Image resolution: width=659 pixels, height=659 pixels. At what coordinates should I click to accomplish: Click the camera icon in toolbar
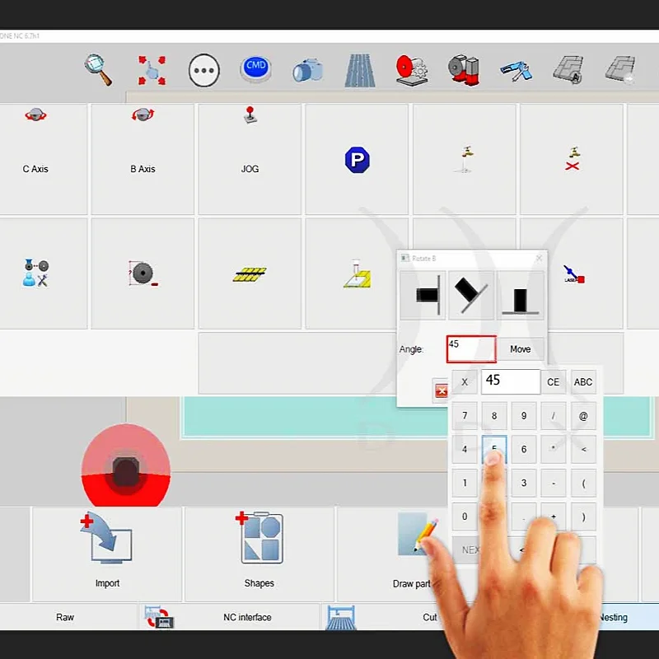307,70
